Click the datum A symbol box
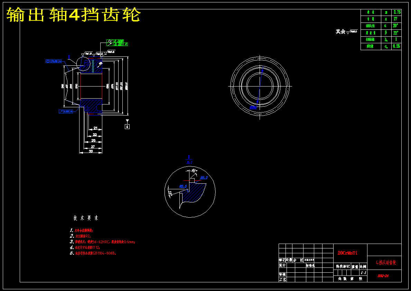 [128, 127]
